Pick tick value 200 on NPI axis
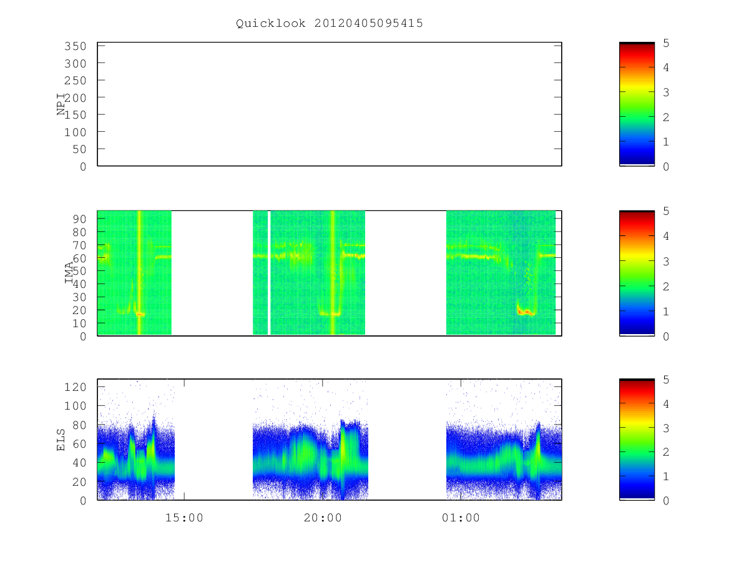The image size is (749, 562). tap(76, 98)
